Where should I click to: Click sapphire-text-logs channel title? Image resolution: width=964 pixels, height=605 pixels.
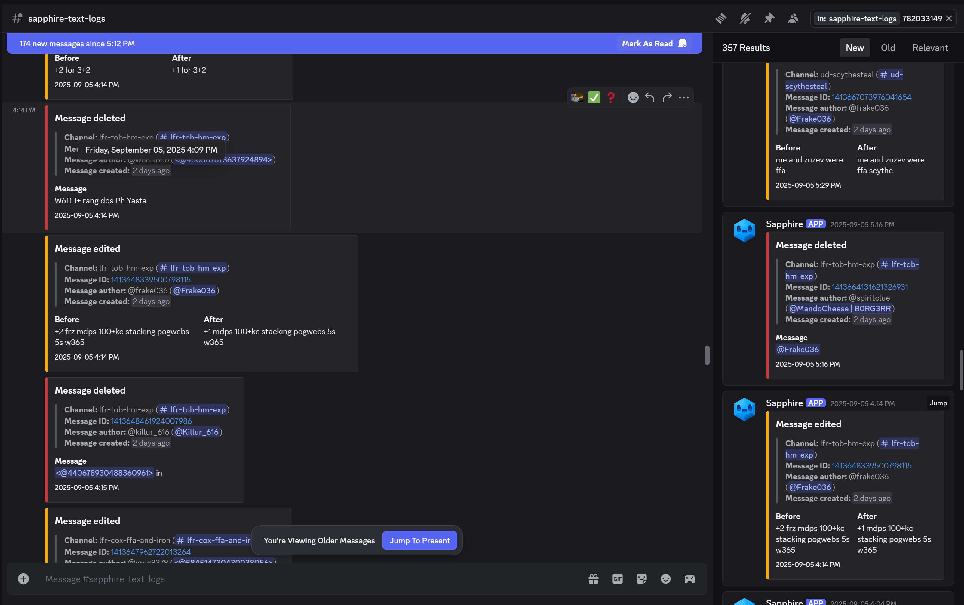[67, 18]
